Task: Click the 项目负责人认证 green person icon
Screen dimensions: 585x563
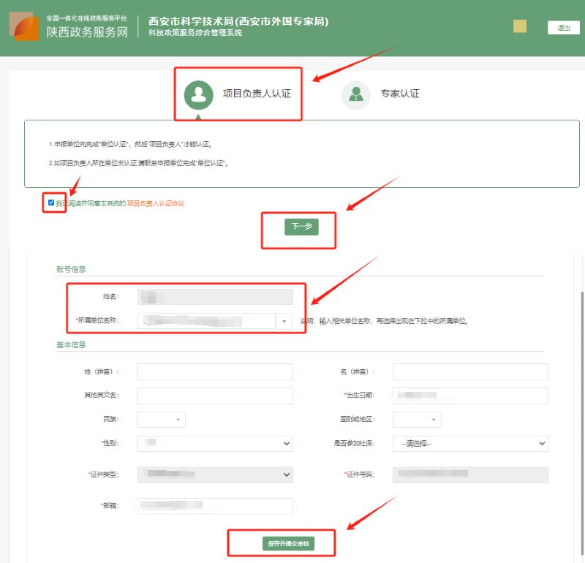Action: pyautogui.click(x=198, y=94)
